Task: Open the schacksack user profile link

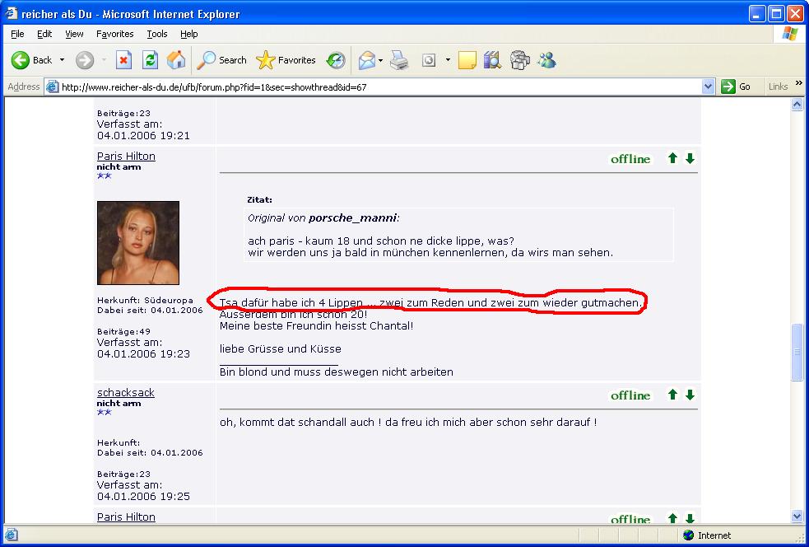Action: [x=126, y=393]
